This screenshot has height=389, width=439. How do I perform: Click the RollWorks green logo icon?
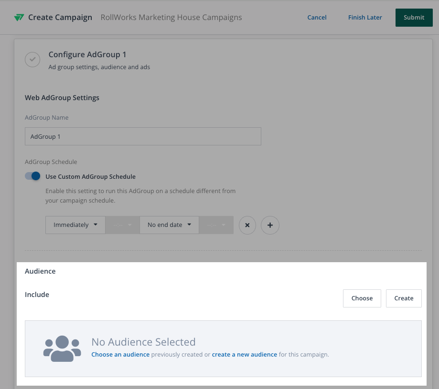[19, 18]
